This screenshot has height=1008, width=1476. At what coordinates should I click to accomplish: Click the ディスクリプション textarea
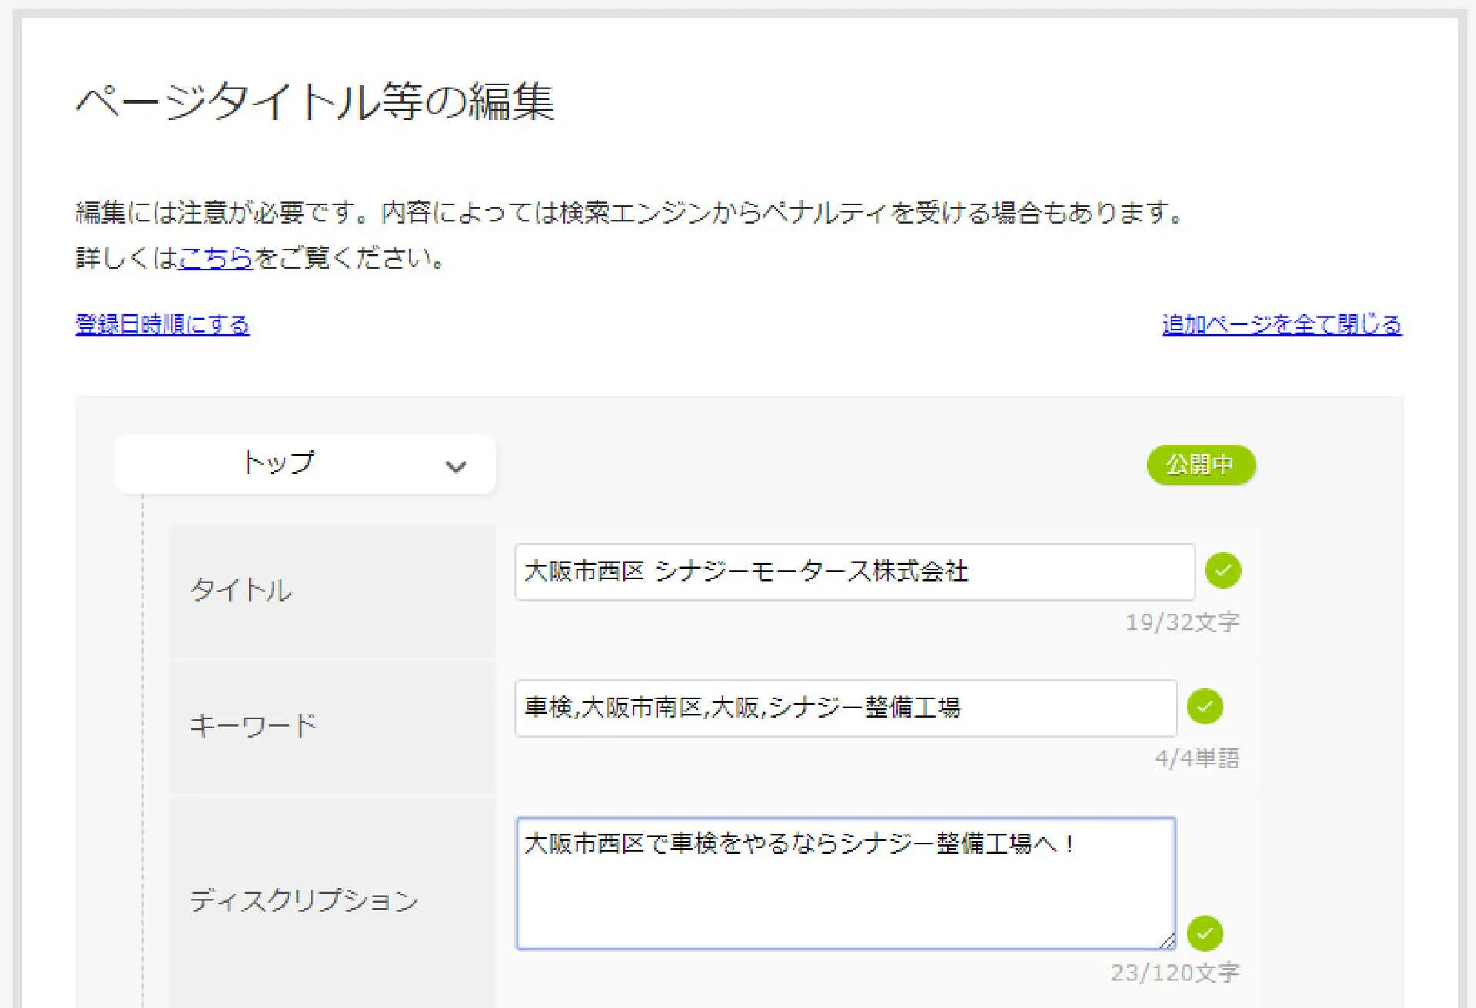click(846, 884)
